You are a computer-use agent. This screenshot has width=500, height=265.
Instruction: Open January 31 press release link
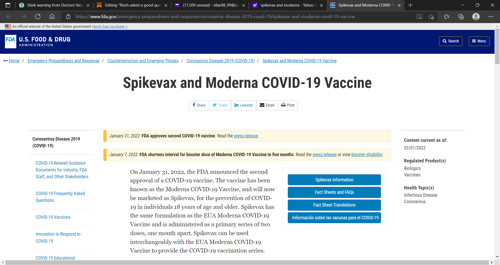(246, 136)
